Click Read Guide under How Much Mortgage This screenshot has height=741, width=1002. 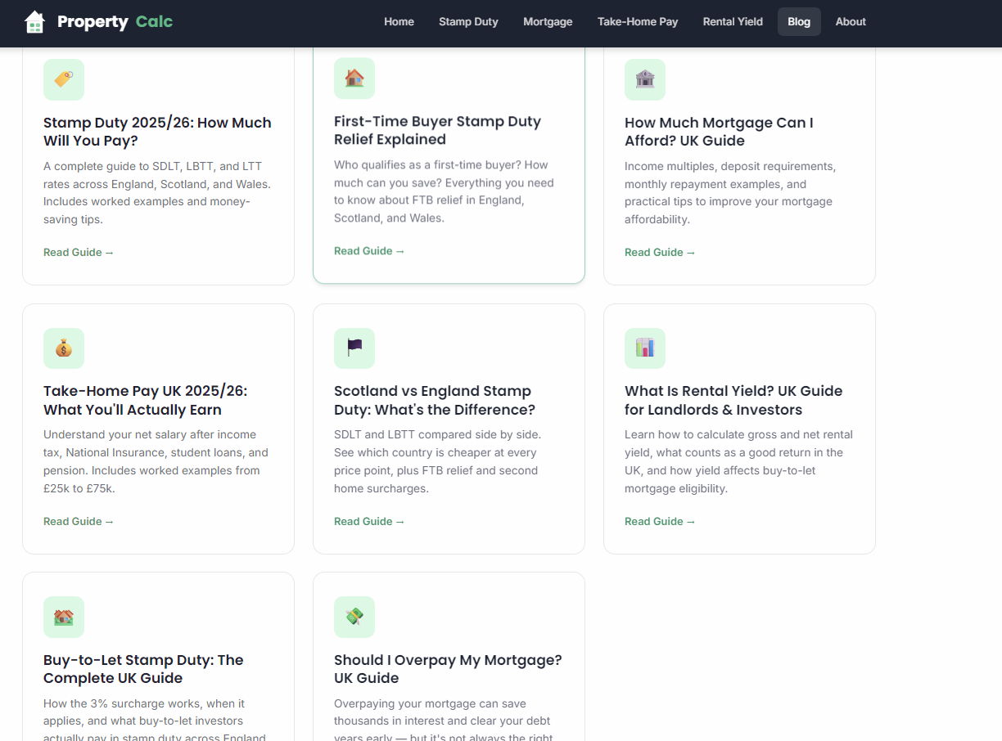660,252
